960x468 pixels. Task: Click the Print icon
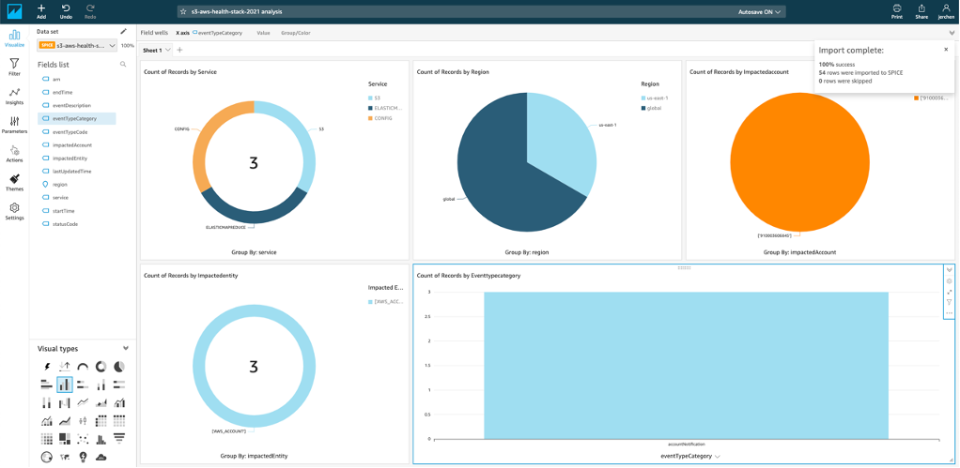point(897,8)
